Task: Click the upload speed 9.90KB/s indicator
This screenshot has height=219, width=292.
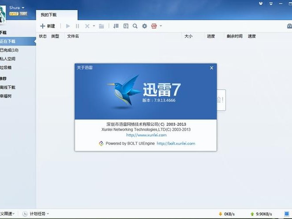Action: pyautogui.click(x=261, y=214)
